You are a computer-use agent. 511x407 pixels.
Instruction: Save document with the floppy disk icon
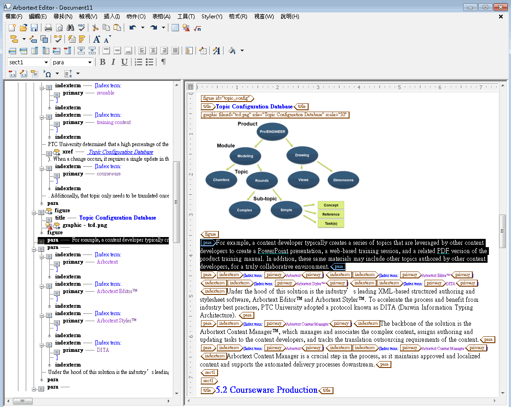pyautogui.click(x=34, y=28)
